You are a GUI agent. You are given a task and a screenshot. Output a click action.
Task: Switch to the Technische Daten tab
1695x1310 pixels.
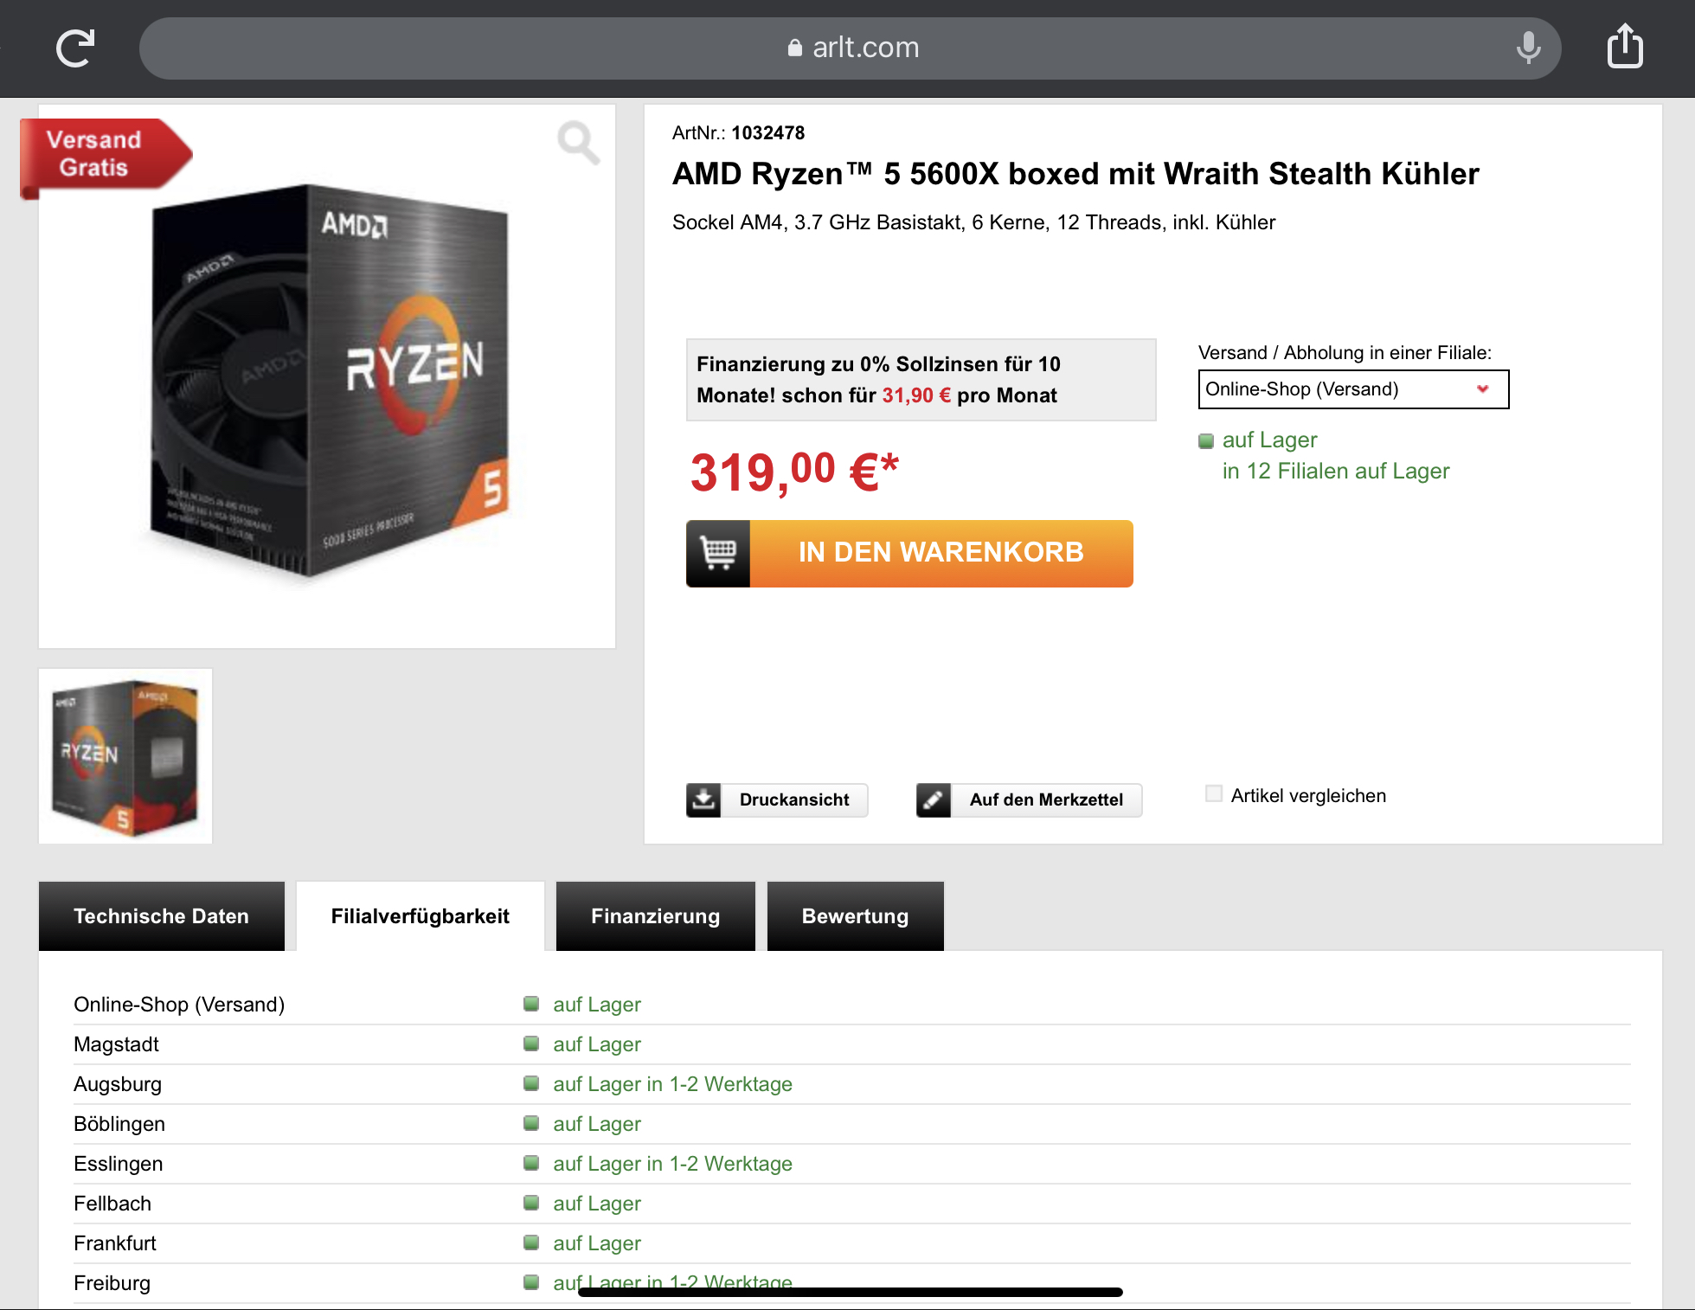pyautogui.click(x=162, y=916)
